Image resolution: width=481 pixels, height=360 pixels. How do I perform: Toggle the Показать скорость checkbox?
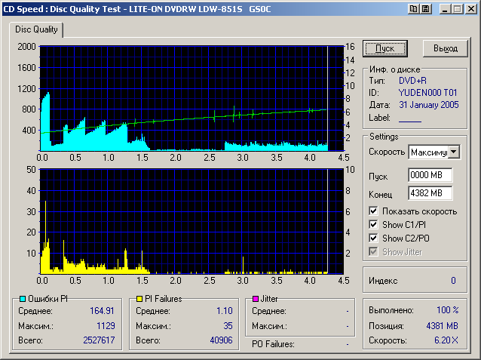(374, 211)
